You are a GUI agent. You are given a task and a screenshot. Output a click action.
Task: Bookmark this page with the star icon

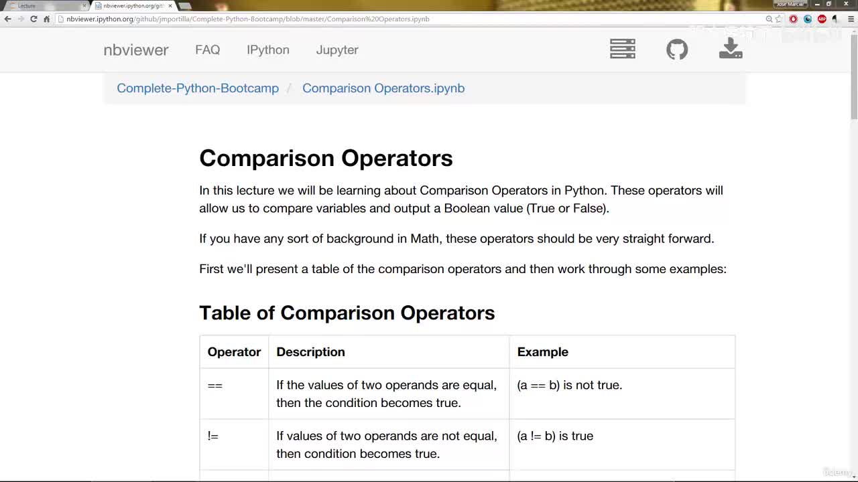click(x=778, y=19)
